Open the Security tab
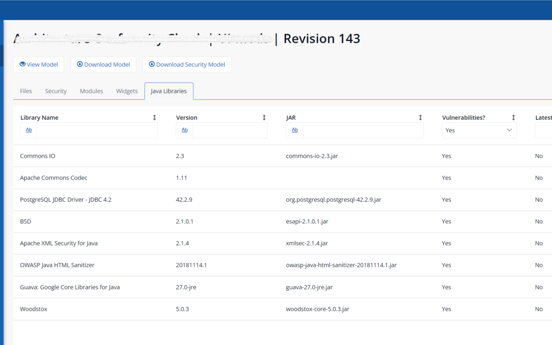 click(x=56, y=91)
